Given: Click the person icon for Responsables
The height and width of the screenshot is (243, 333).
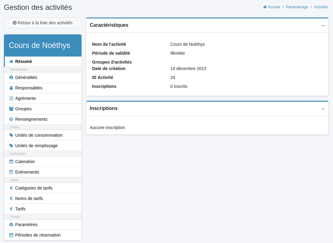Looking at the screenshot, I should click(x=11, y=88).
